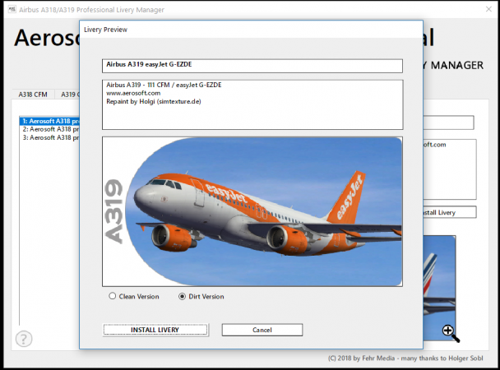500x370 pixels.
Task: Click 'Airbus A319 - 111 CFM / easyJet G-EZDE' line
Action: 164,85
